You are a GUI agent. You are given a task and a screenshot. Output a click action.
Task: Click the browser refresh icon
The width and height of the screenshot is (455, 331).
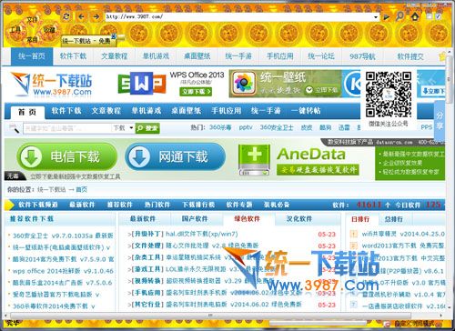coord(66,16)
